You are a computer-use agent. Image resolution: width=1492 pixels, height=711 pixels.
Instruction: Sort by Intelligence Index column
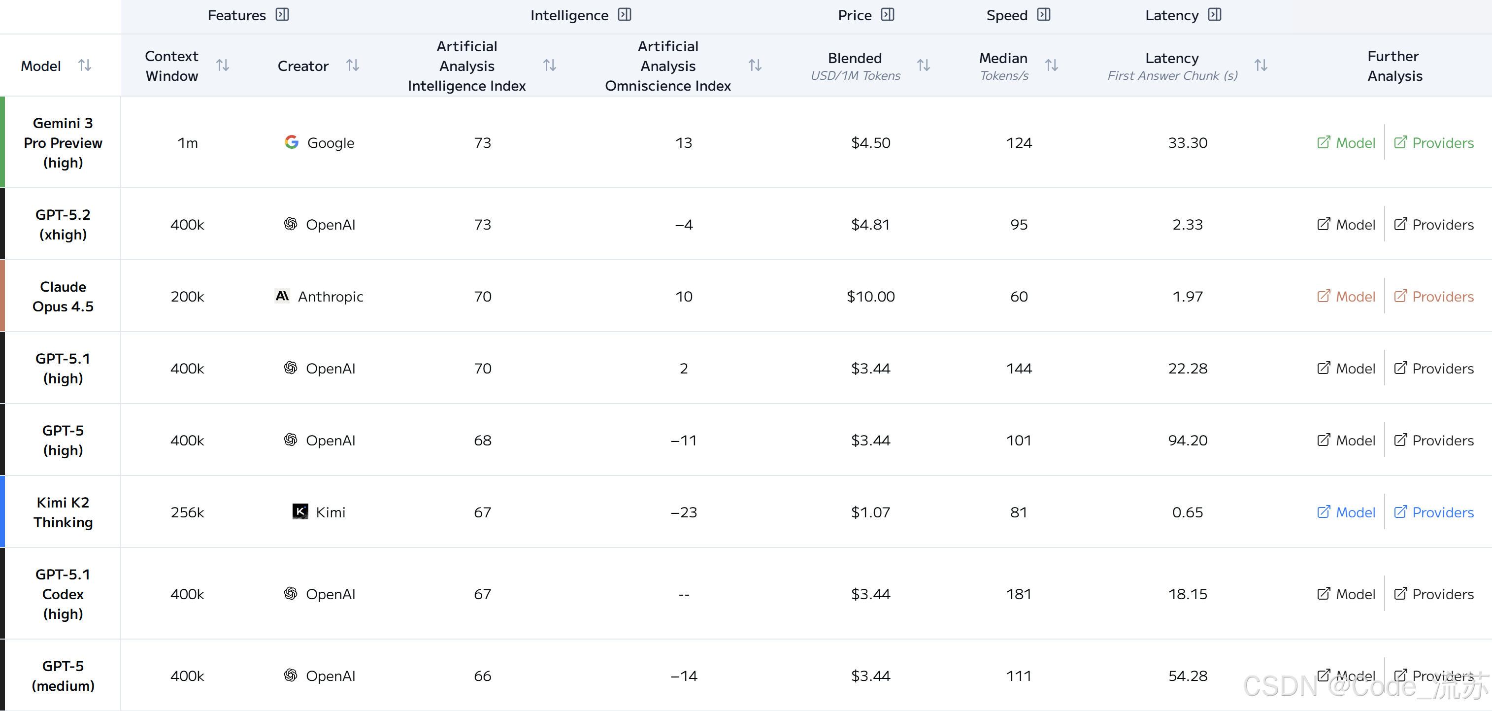[x=549, y=66]
